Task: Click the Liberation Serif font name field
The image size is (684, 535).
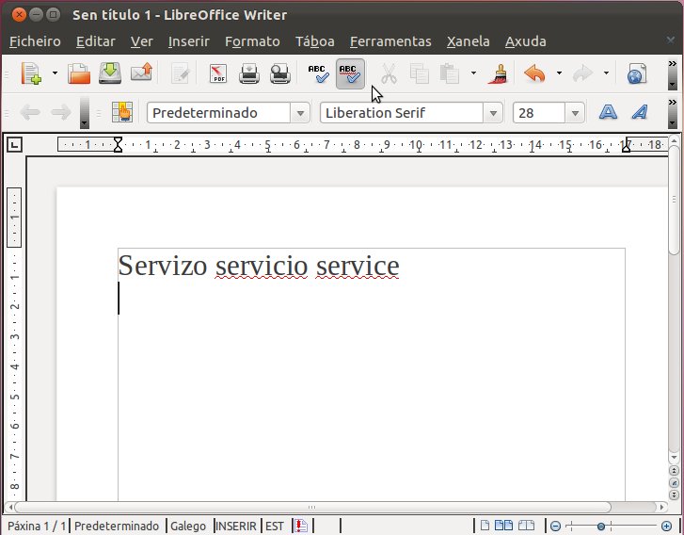Action: click(402, 113)
